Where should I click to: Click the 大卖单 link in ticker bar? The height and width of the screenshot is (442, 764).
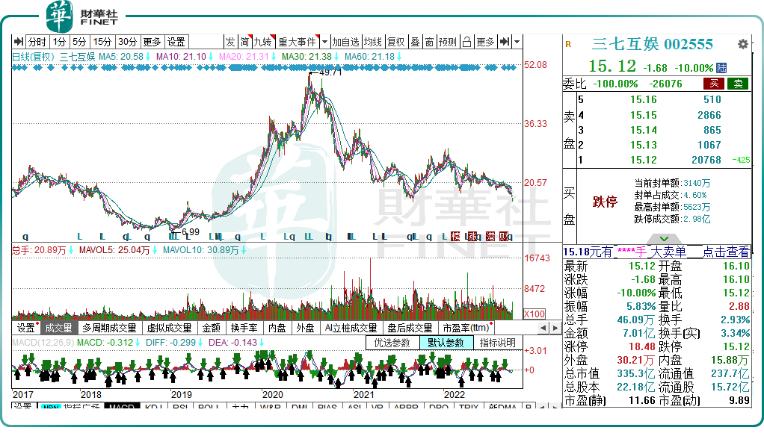tap(668, 252)
